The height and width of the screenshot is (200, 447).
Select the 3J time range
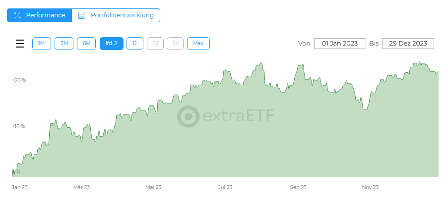155,44
